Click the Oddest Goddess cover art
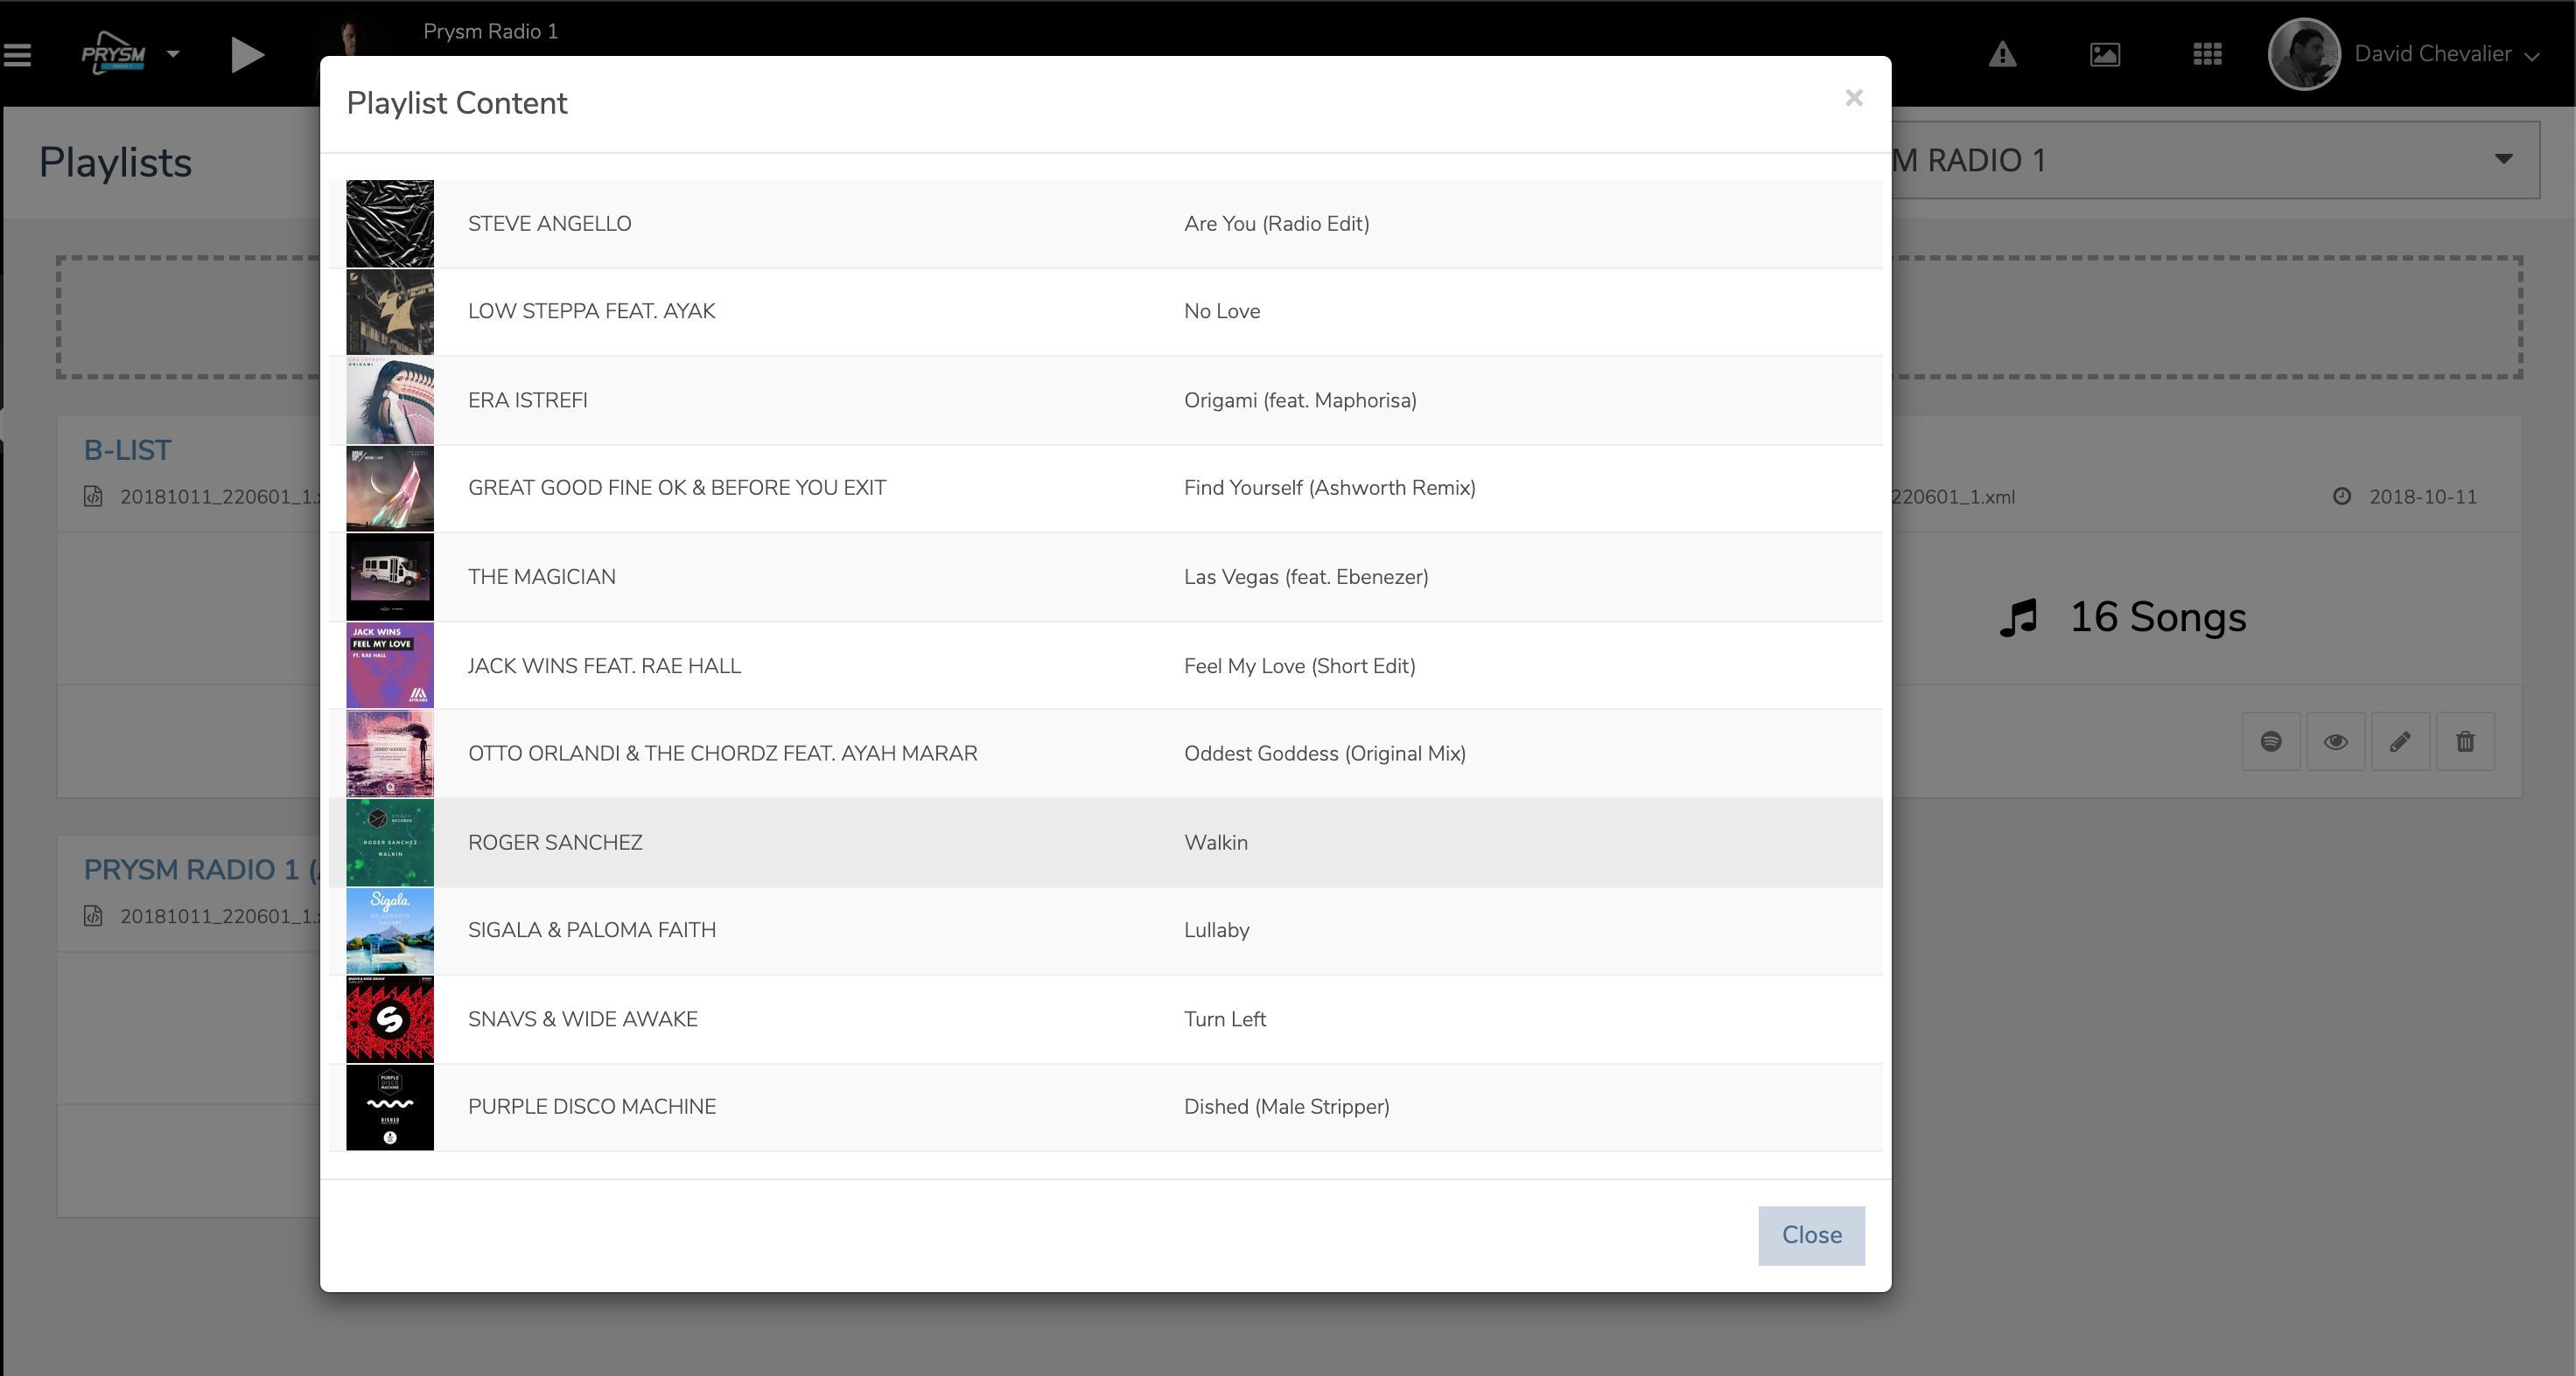Image resolution: width=2576 pixels, height=1376 pixels. 390,754
